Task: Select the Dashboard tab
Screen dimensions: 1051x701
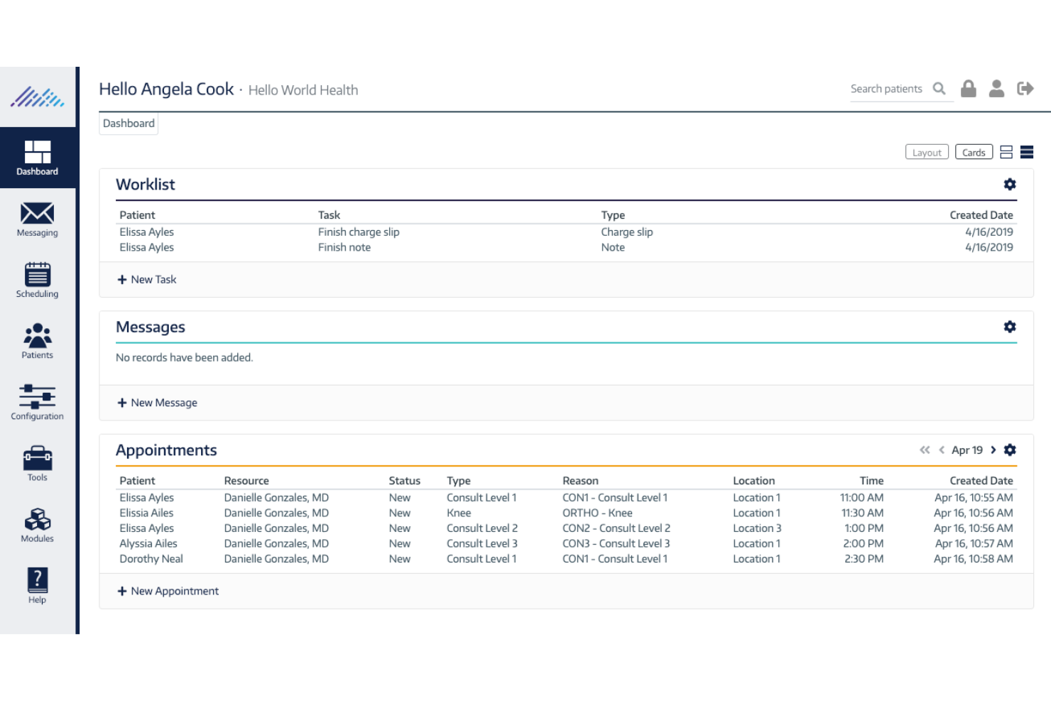Action: tap(129, 123)
